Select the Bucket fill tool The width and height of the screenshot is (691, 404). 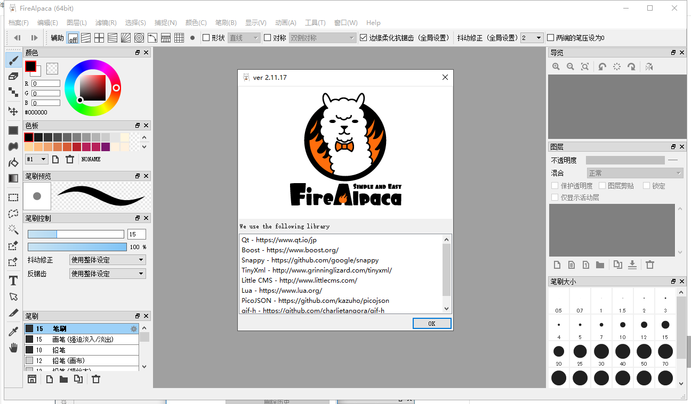pyautogui.click(x=13, y=162)
